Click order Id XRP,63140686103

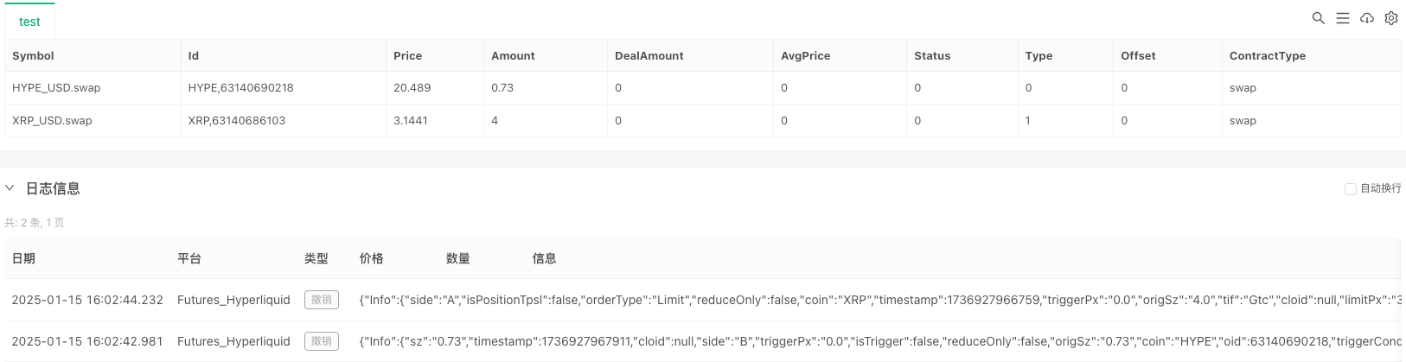(x=236, y=120)
